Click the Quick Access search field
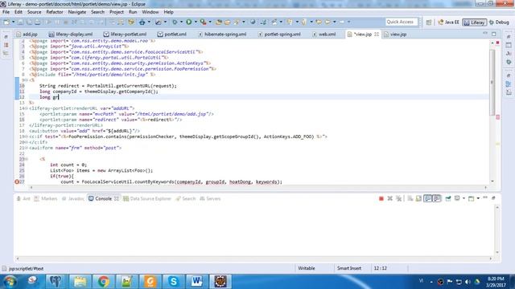The height and width of the screenshot is (289, 515). pyautogui.click(x=401, y=22)
